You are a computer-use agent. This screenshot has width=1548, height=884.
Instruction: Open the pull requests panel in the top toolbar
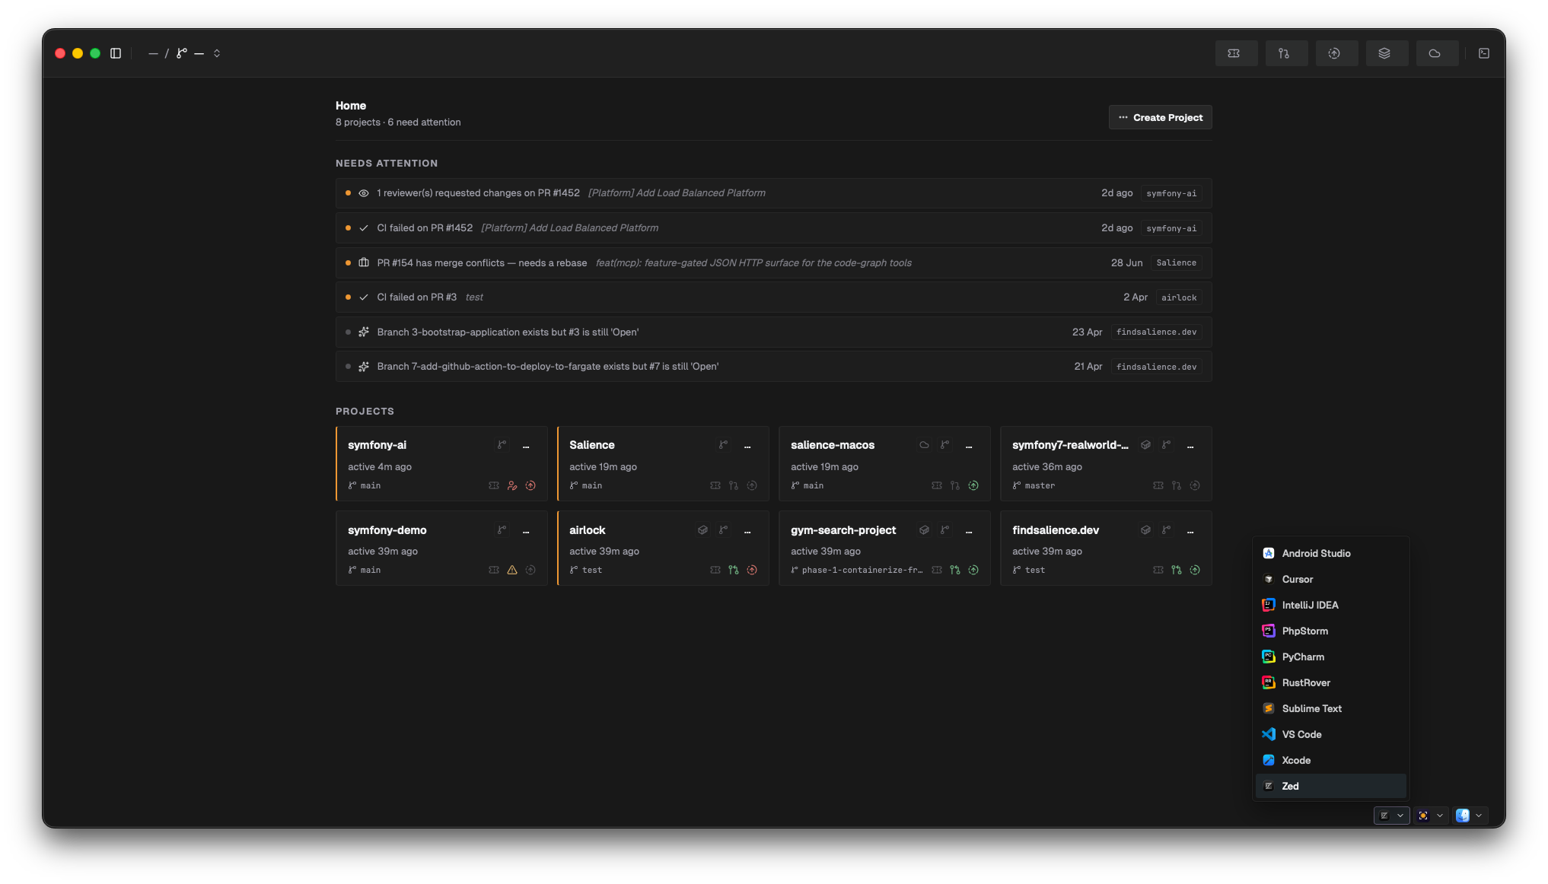coord(1285,53)
